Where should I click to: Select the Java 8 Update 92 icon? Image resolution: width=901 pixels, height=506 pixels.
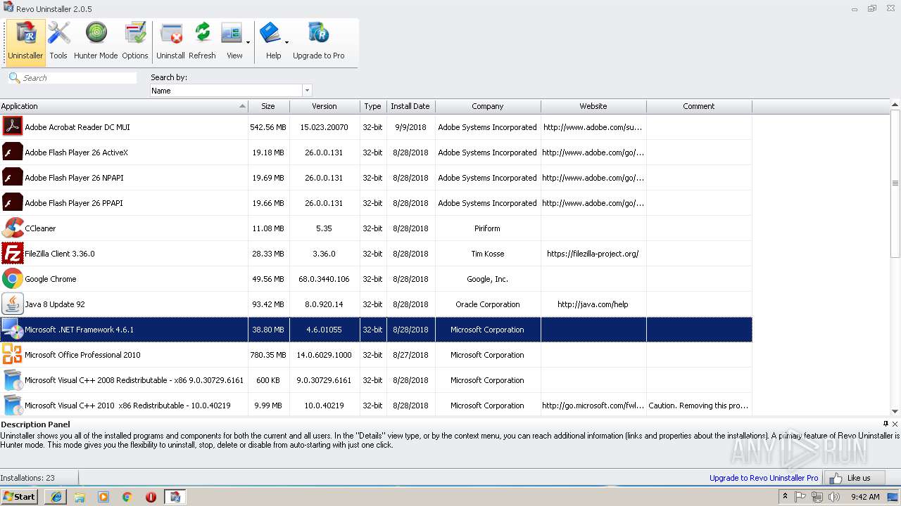12,304
